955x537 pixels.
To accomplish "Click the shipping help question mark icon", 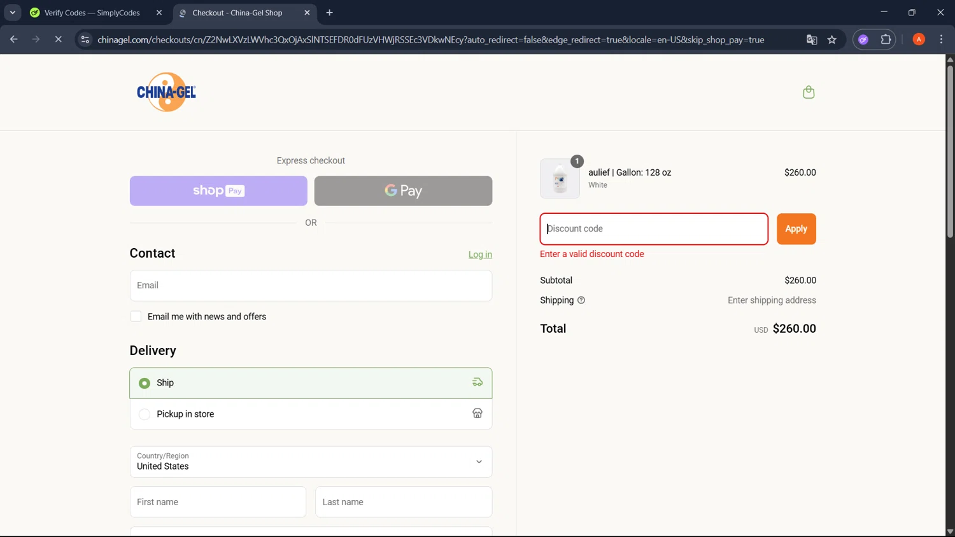I will [581, 300].
